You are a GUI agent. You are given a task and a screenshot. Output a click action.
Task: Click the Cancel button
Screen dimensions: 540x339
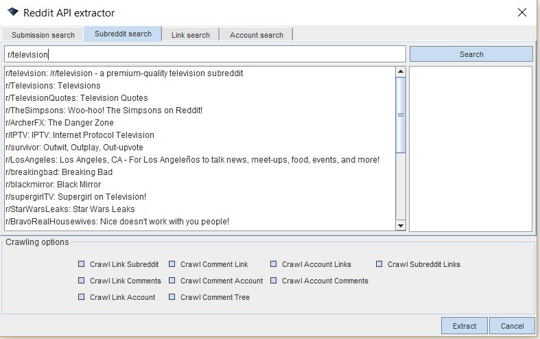[512, 326]
